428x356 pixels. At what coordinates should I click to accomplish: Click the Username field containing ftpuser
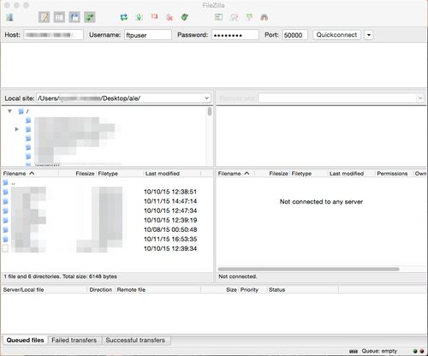(148, 35)
